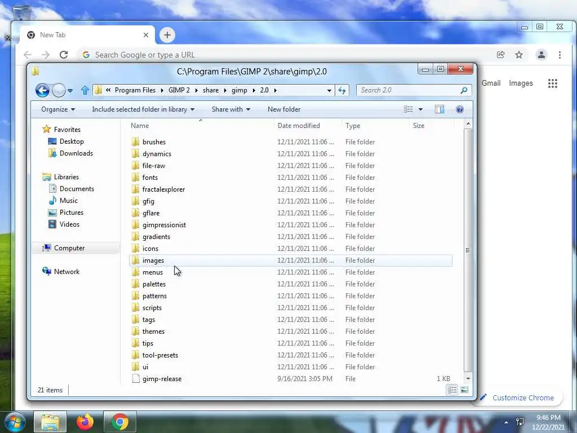577x433 pixels.
Task: Open the Organize dropdown menu
Action: (x=58, y=109)
